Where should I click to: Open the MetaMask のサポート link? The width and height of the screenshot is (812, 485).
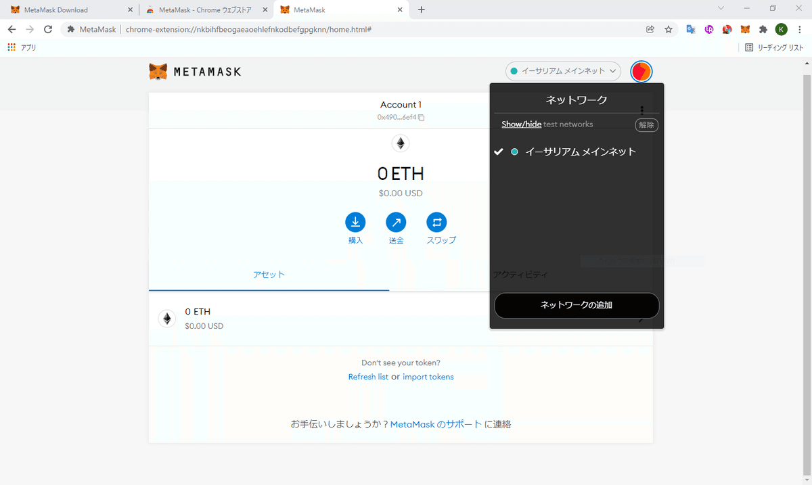436,424
